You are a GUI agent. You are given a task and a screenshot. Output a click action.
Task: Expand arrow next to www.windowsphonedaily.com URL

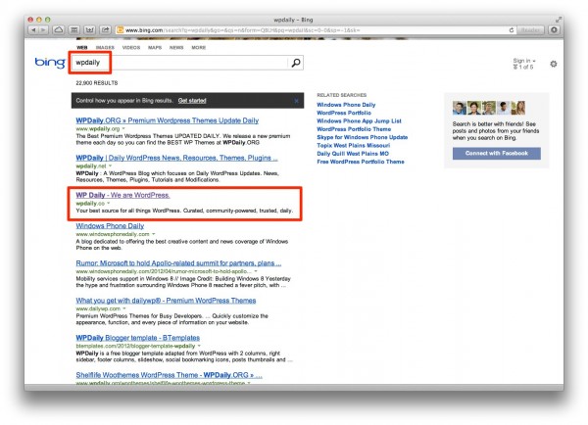[154, 234]
